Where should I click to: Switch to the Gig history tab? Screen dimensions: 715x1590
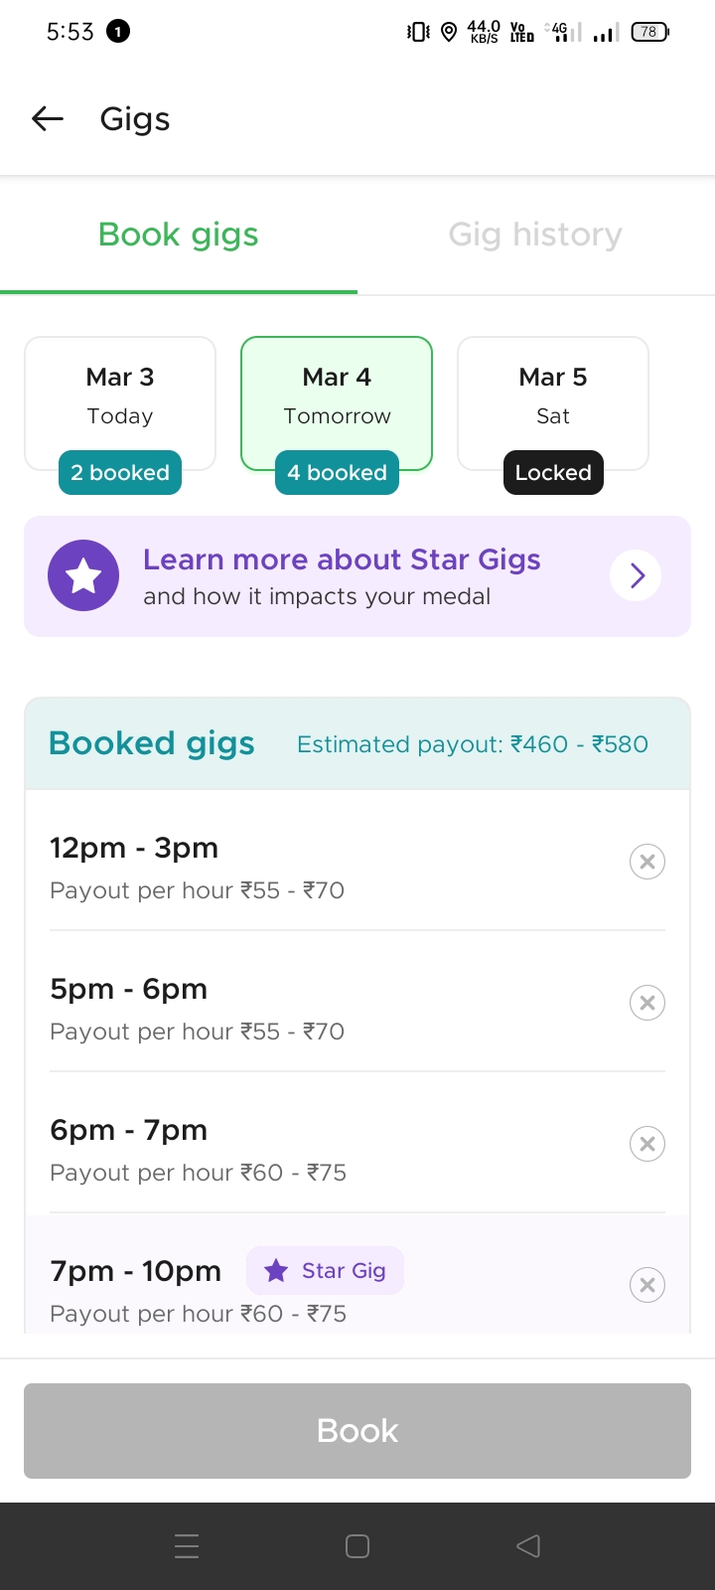click(x=535, y=235)
